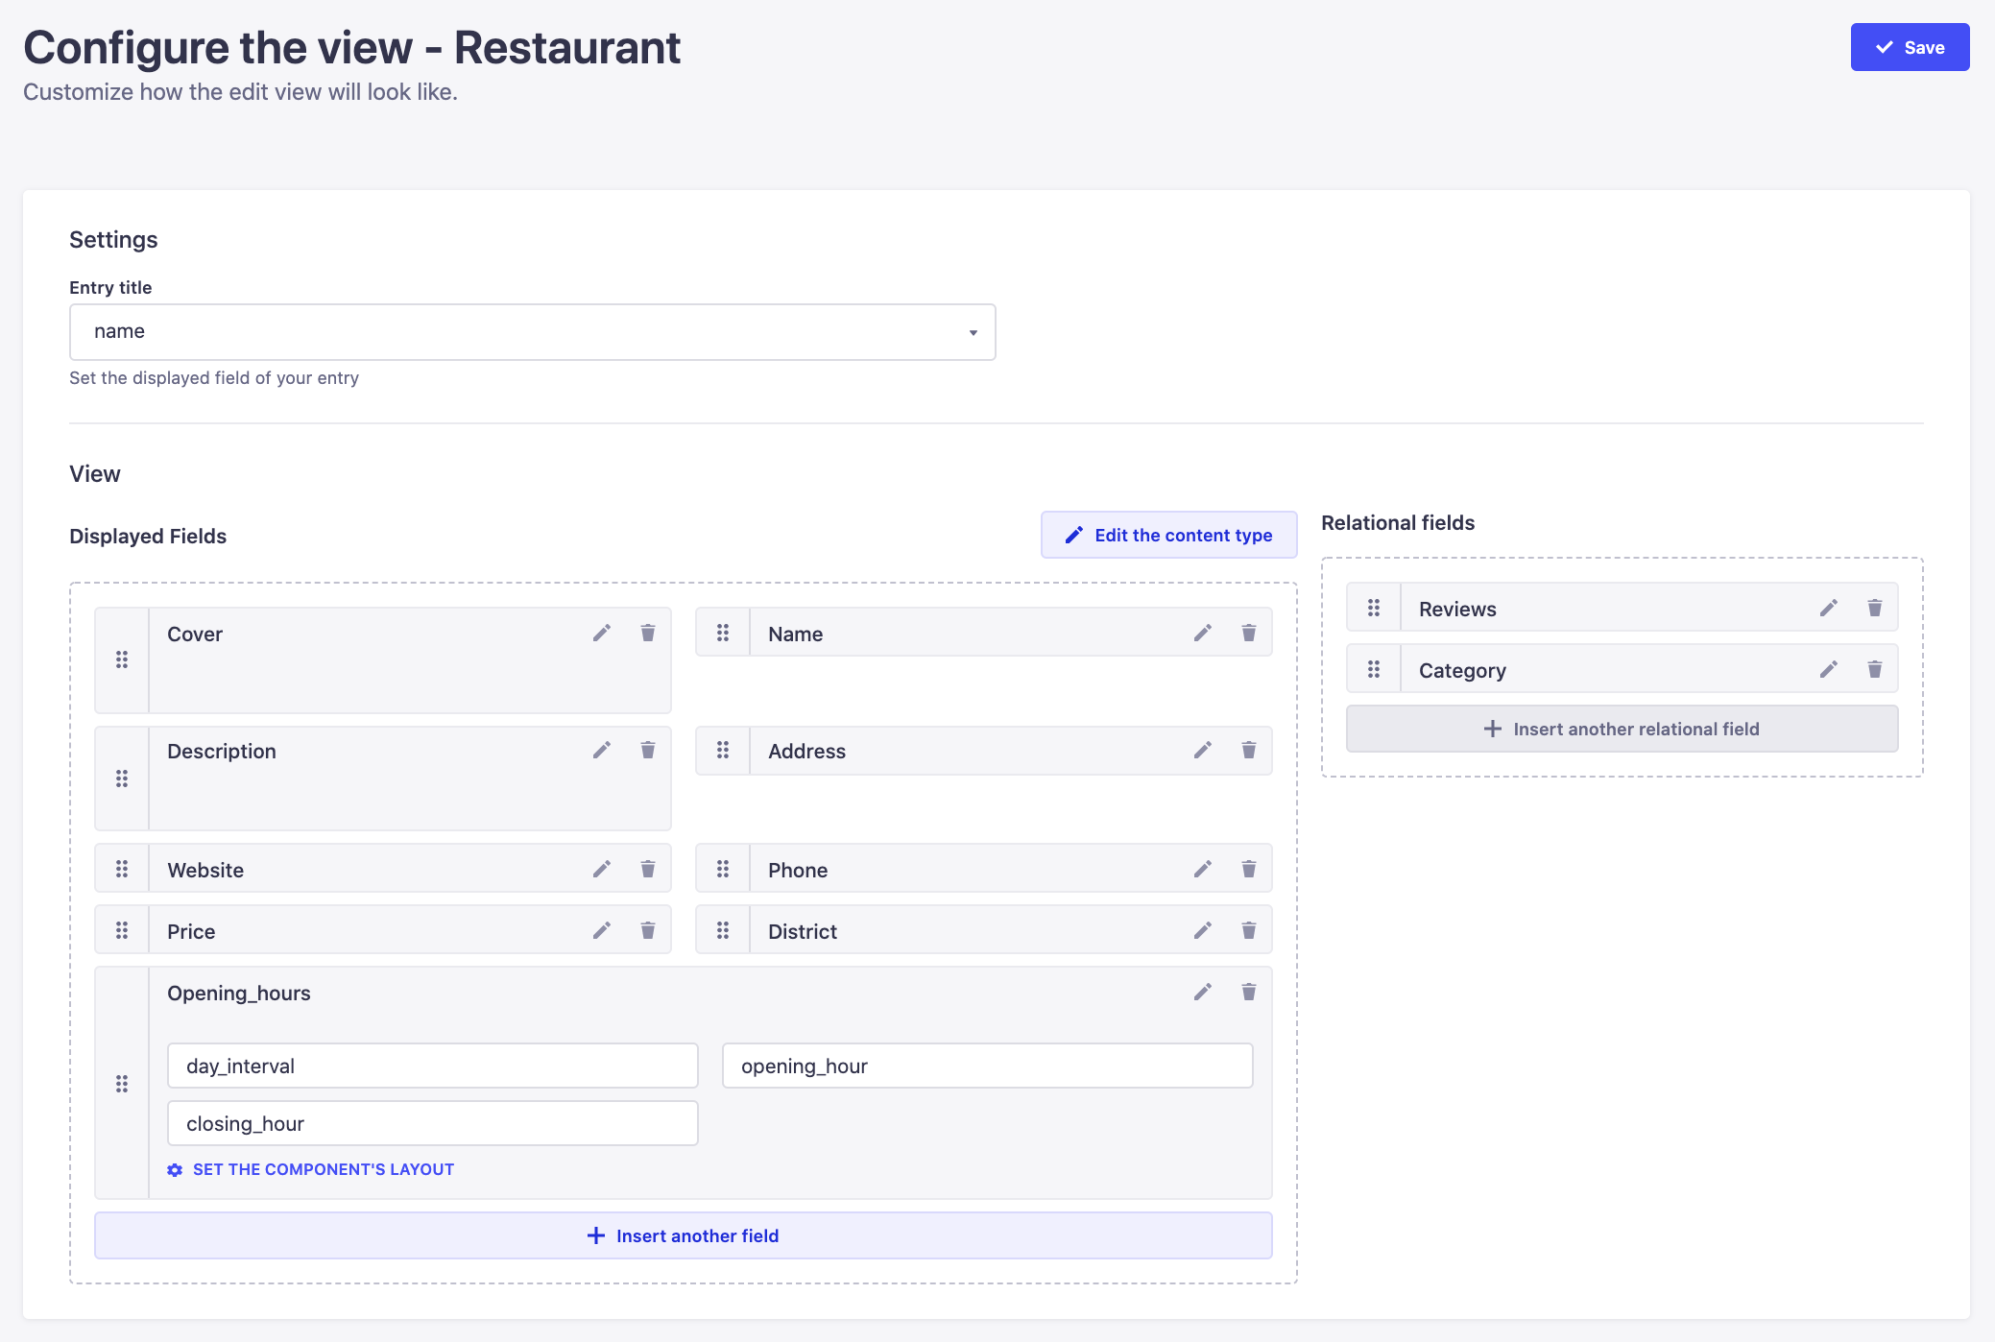Open Set the Component's Layout

tap(311, 1169)
